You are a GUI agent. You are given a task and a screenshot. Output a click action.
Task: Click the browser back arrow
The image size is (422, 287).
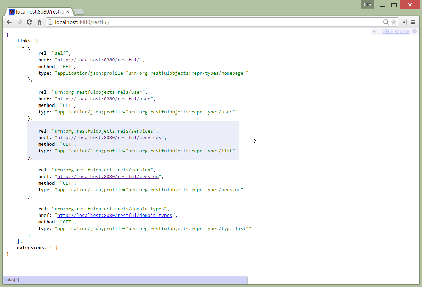pos(9,22)
